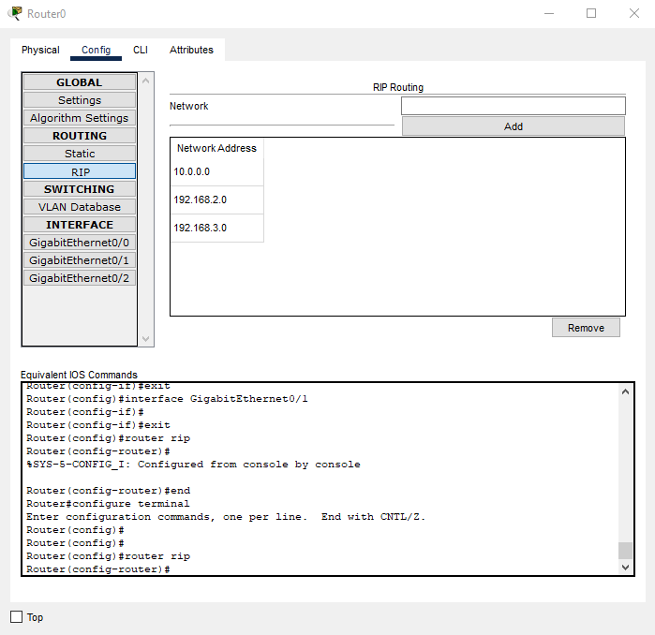Open global Settings
The height and width of the screenshot is (635, 655).
(80, 100)
